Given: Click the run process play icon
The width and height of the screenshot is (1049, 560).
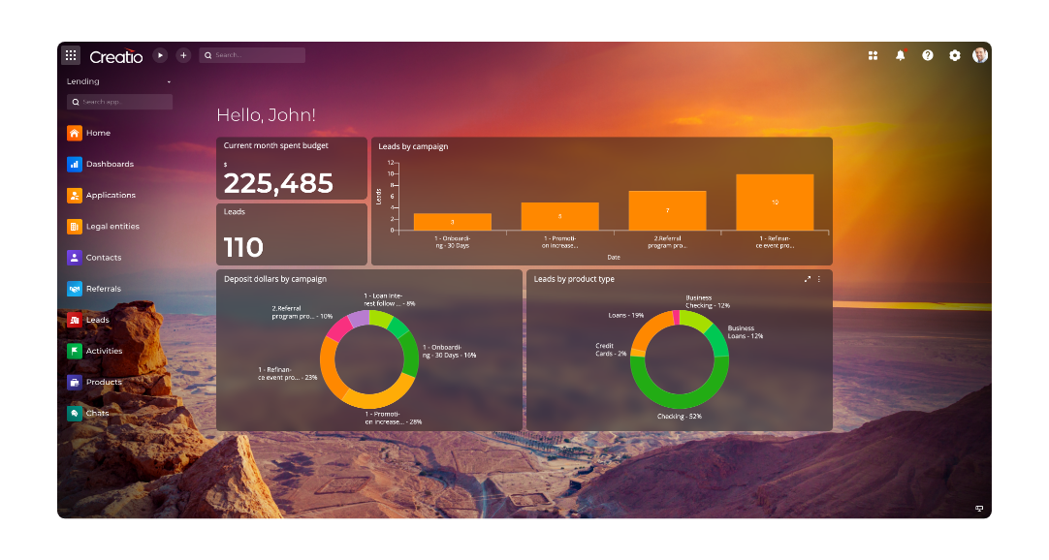Looking at the screenshot, I should point(160,55).
